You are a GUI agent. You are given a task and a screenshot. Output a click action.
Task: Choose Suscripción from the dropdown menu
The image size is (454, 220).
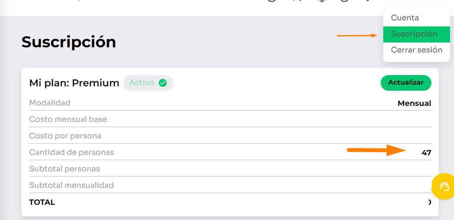click(x=414, y=34)
